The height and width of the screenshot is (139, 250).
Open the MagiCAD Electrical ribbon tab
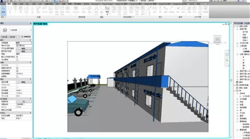(x=165, y=4)
